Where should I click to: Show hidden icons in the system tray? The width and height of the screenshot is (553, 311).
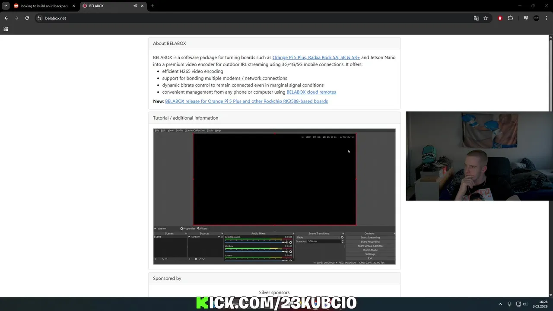point(500,304)
